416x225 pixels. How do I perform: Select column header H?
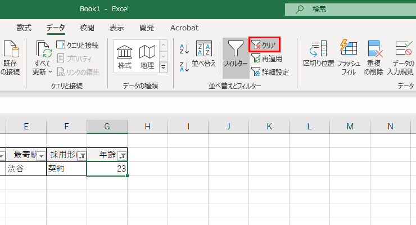[x=147, y=127]
